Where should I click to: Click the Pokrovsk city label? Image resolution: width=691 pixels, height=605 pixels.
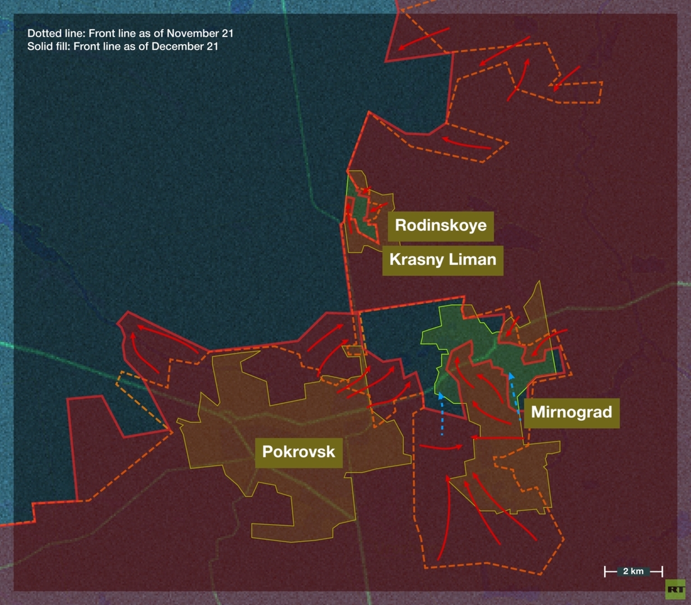[298, 452]
